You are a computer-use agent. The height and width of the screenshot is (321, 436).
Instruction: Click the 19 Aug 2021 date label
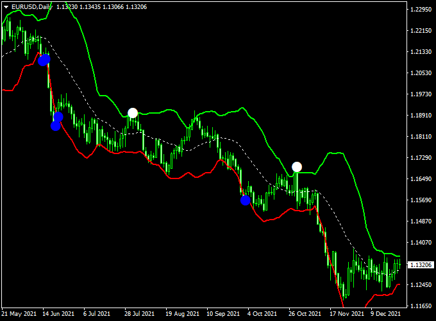pos(182,314)
